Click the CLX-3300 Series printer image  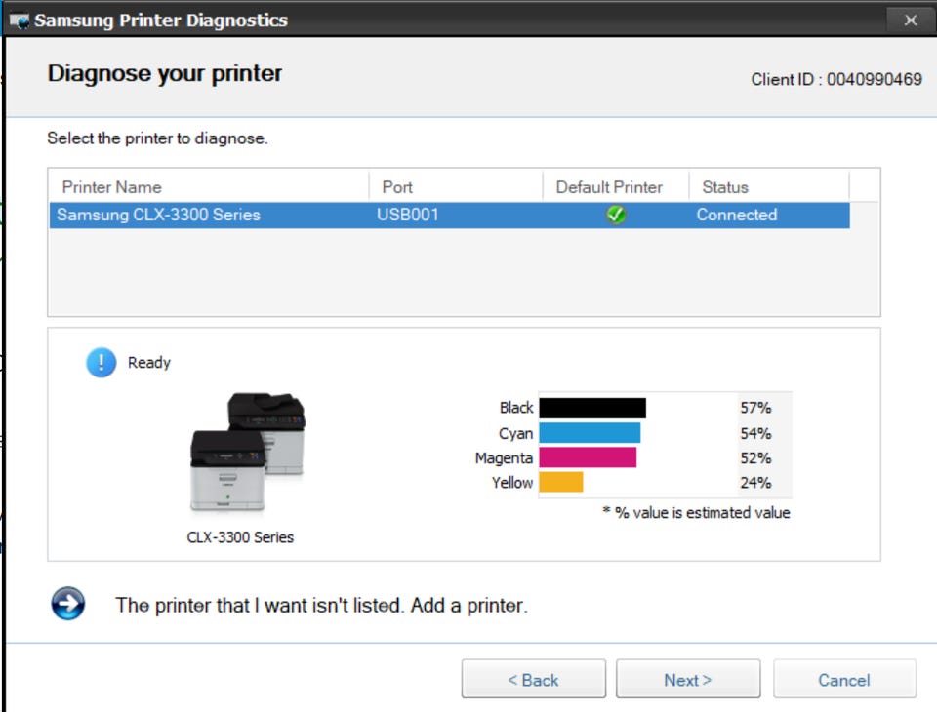click(247, 453)
